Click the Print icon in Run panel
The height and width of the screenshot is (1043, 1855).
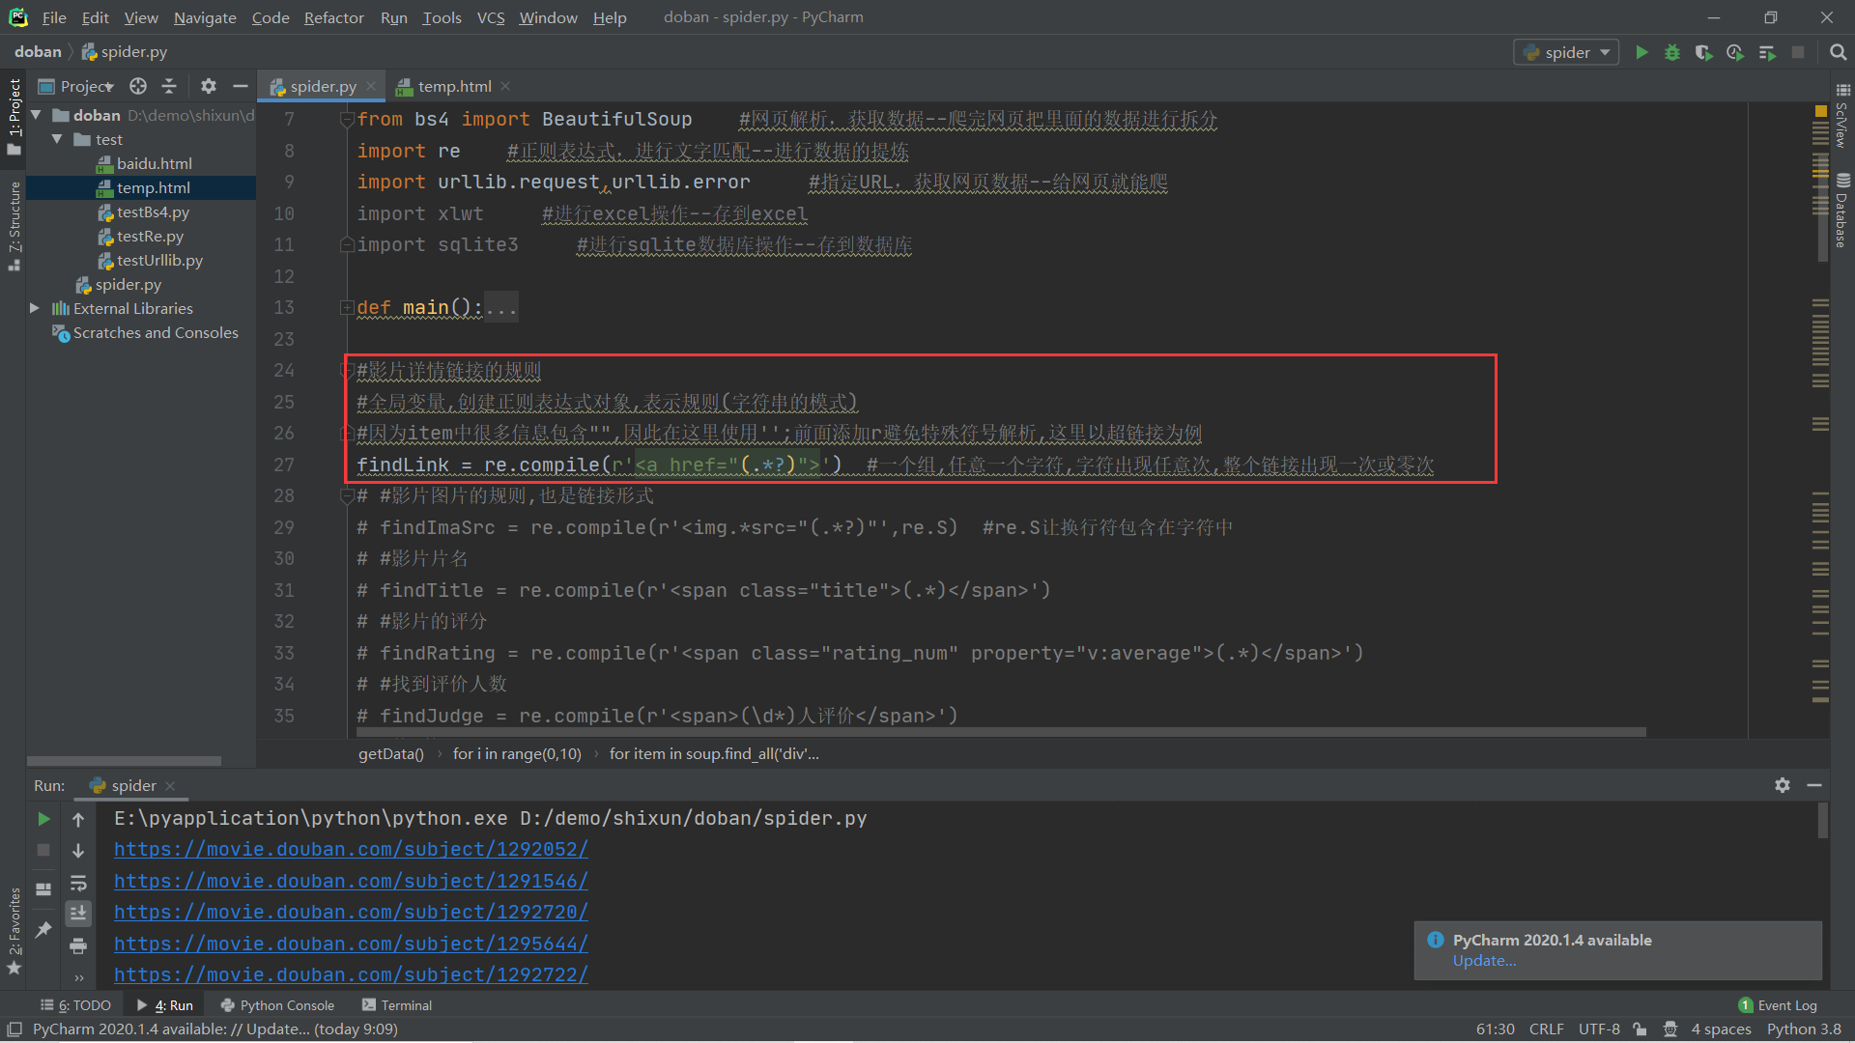click(x=78, y=945)
